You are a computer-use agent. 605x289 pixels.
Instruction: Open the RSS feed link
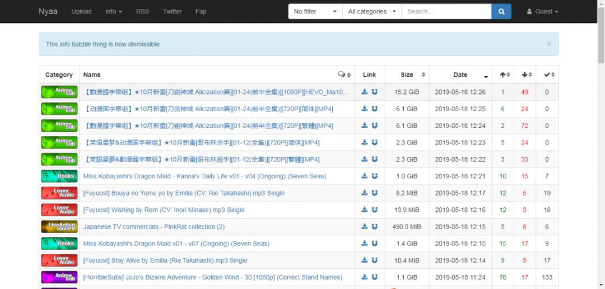(142, 11)
